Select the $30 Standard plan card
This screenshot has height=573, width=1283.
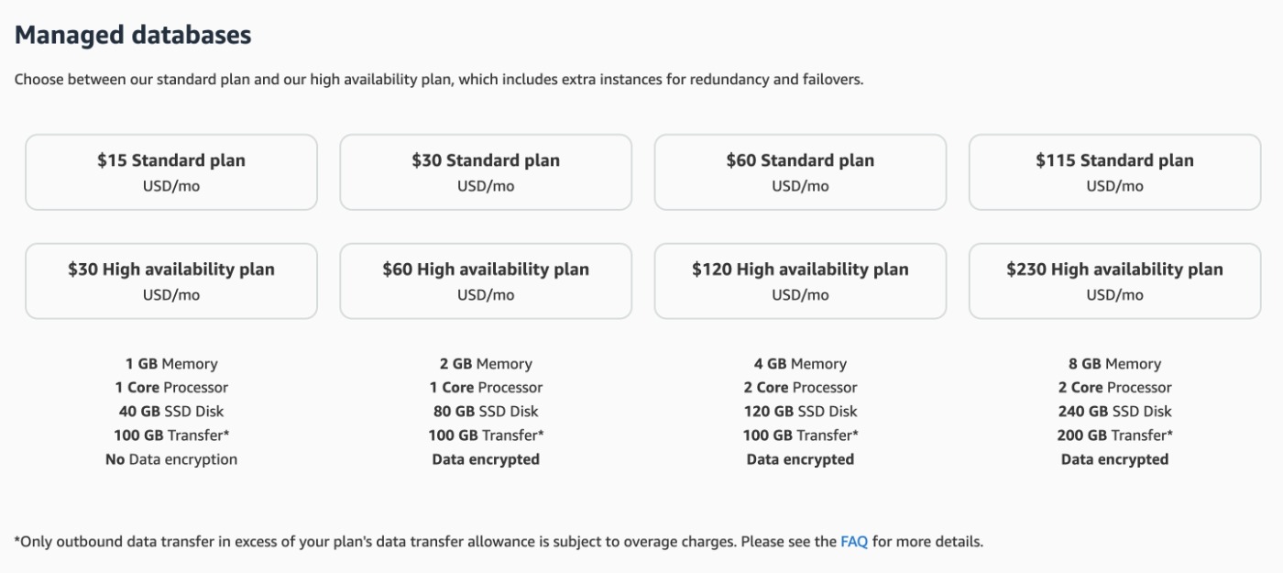coord(486,171)
